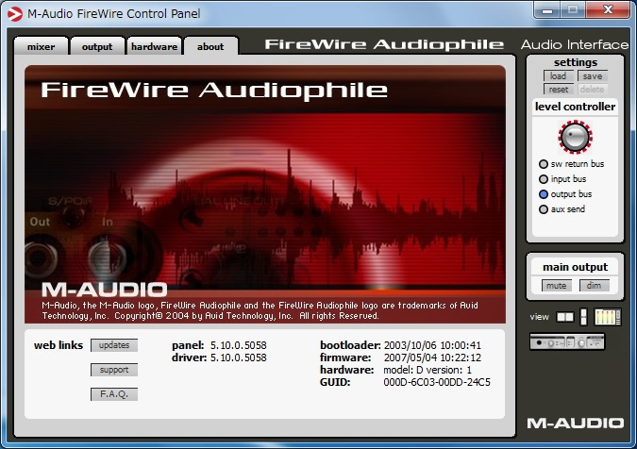Open the updates web link
Viewport: 637px width, 449px height.
pos(114,345)
